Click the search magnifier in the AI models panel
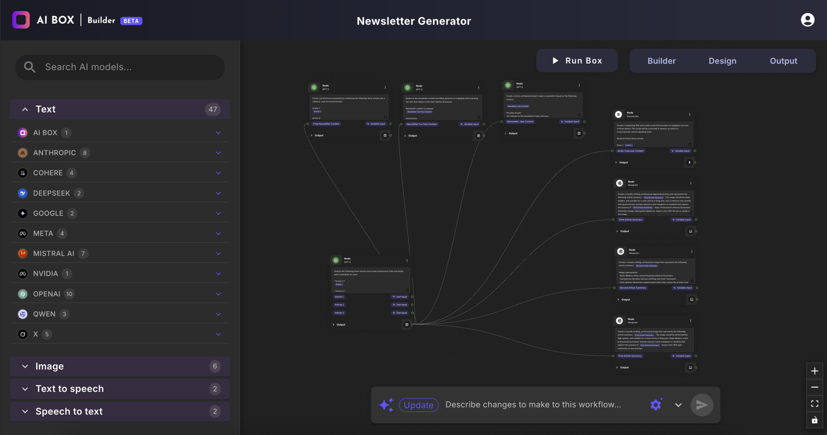Viewport: 827px width, 435px height. click(29, 67)
